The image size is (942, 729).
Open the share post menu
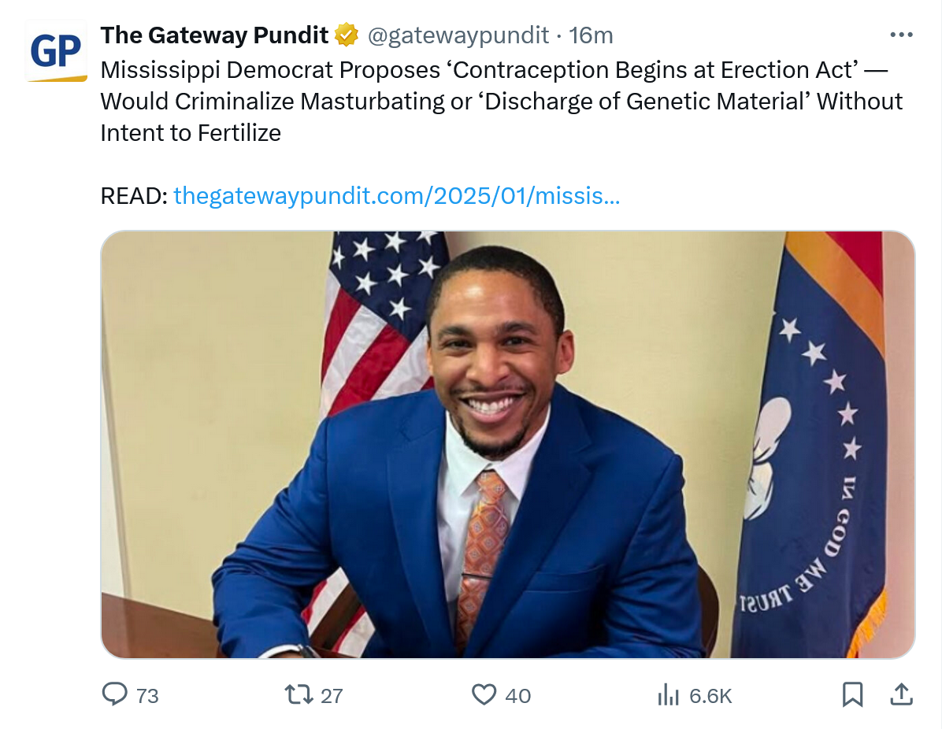[901, 694]
